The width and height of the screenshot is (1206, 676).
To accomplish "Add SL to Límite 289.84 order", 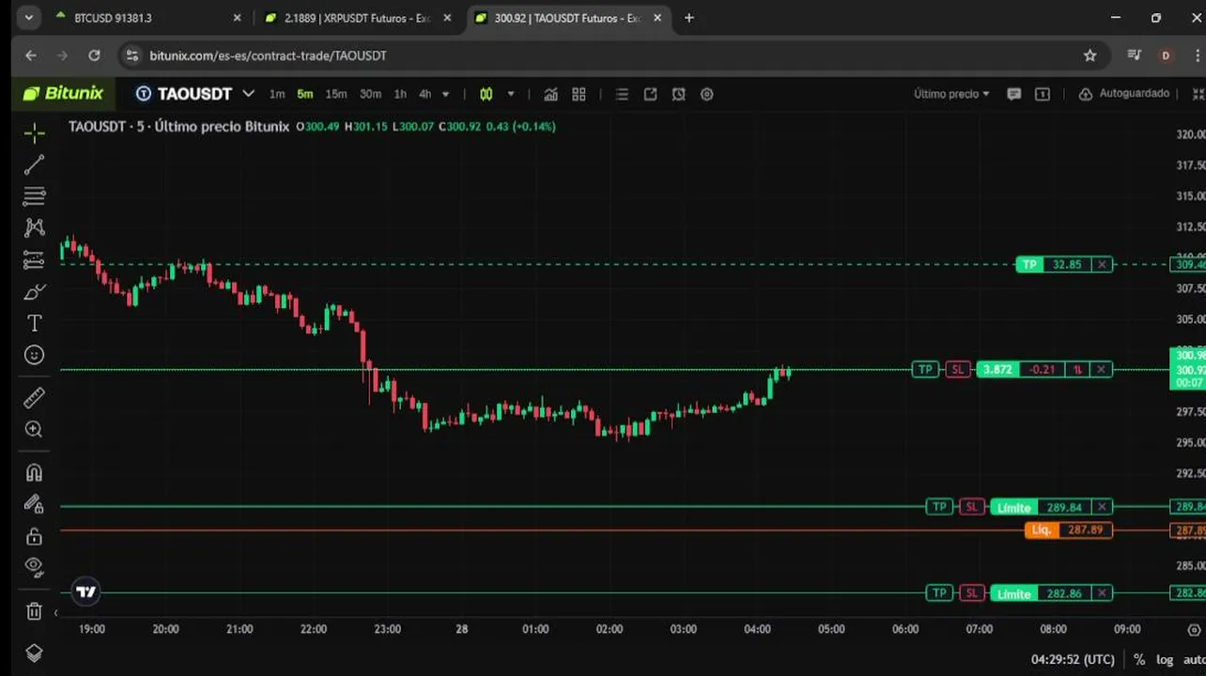I will [971, 507].
